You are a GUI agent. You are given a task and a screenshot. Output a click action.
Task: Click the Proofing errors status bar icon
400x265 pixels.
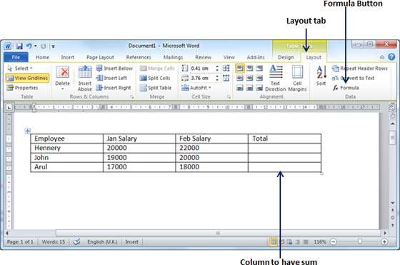coord(76,242)
